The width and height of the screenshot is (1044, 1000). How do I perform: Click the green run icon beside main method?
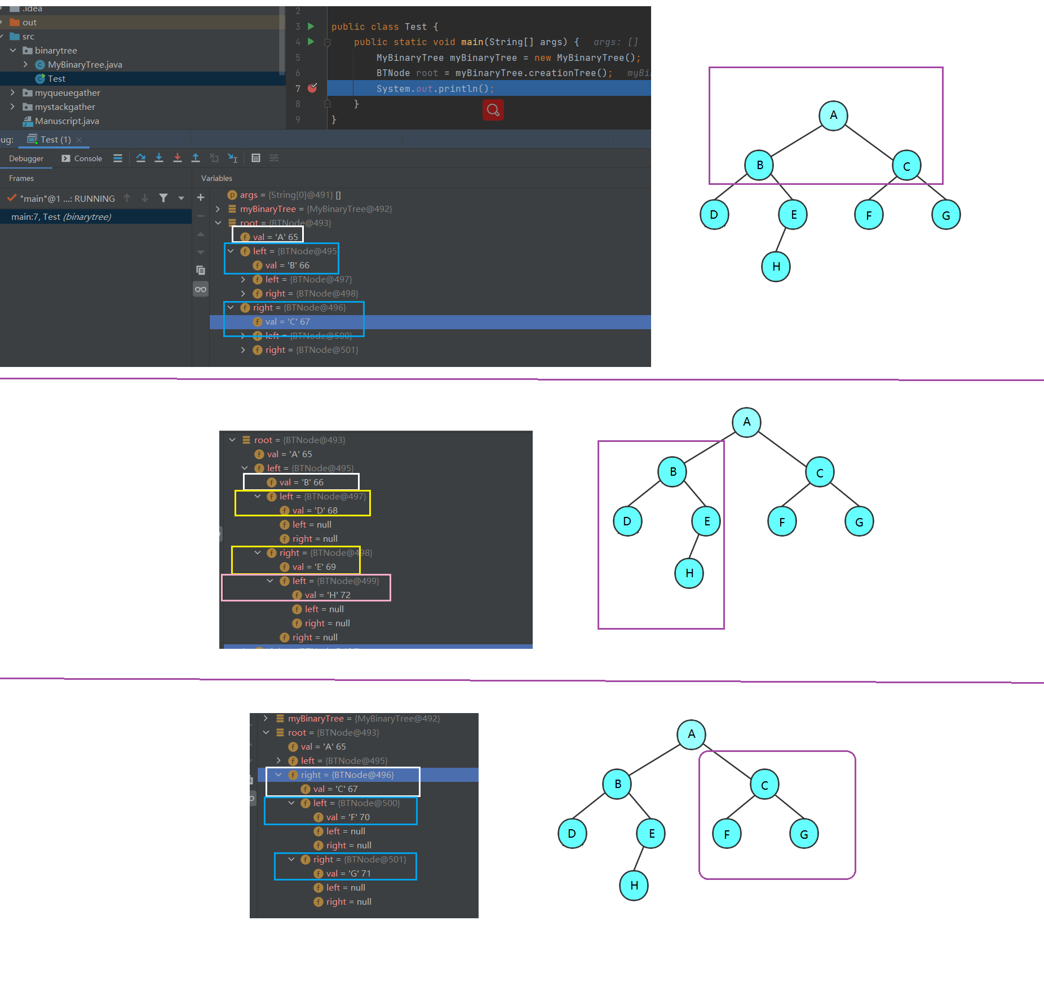coord(311,42)
